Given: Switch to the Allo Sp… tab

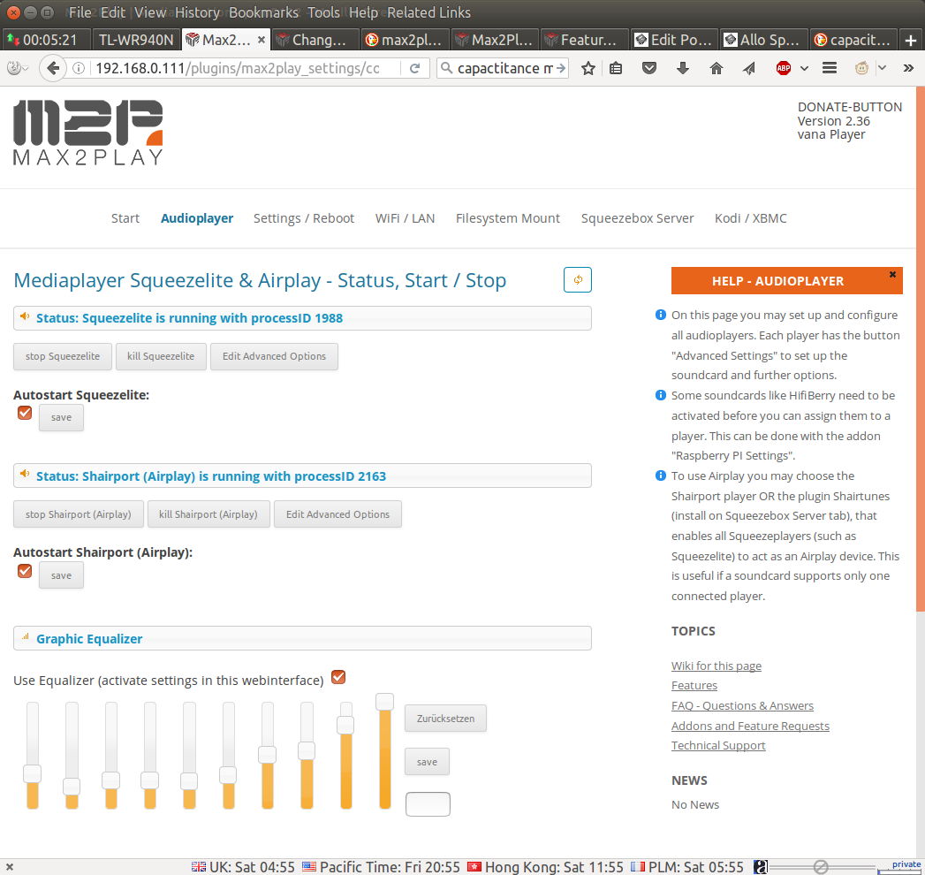Looking at the screenshot, I should click(x=763, y=40).
